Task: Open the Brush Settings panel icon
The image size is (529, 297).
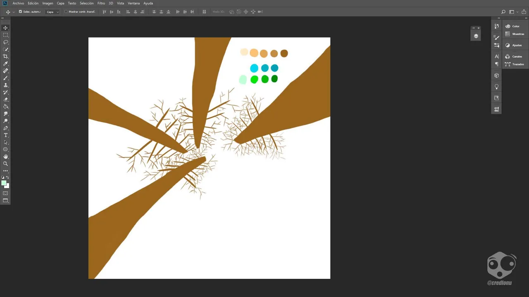Action: pyautogui.click(x=496, y=38)
